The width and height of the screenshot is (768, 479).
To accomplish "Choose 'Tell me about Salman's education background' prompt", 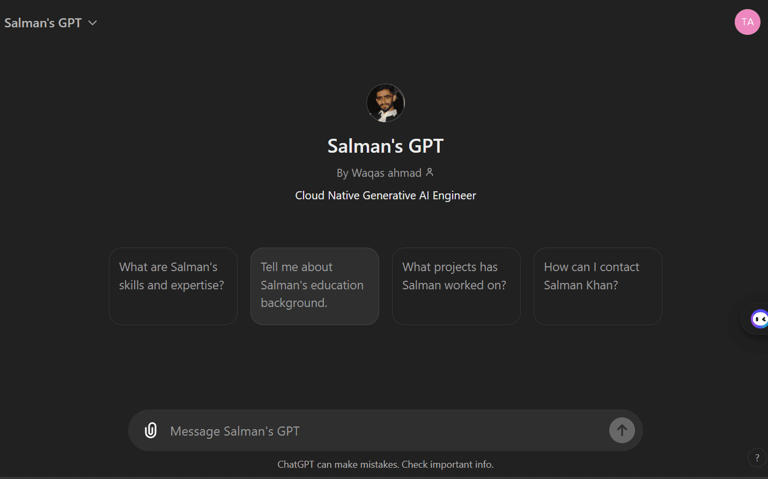I will pyautogui.click(x=314, y=286).
